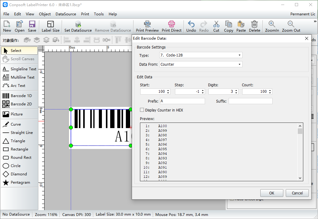
Task: Select the Circle shape tool
Action: [x=19, y=166]
